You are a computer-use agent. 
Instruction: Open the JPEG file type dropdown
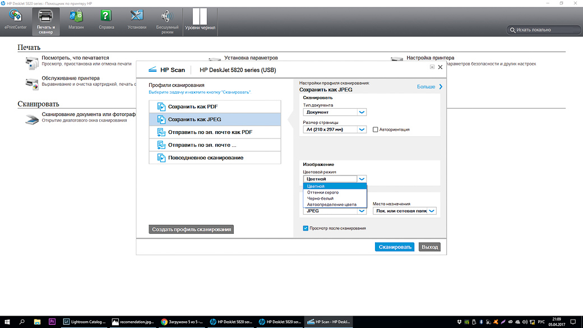point(335,211)
